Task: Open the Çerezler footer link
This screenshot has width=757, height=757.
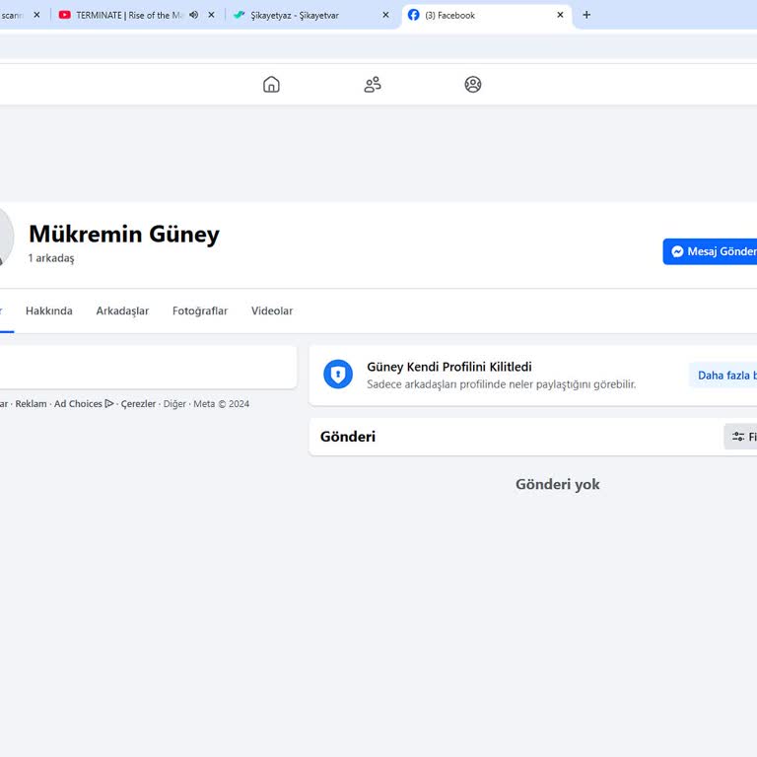Action: pos(138,404)
